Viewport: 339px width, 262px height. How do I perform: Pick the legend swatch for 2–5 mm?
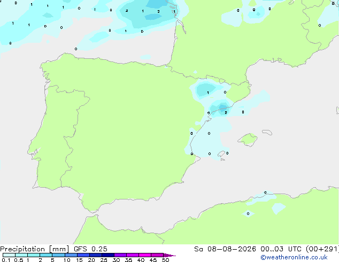click(x=46, y=255)
